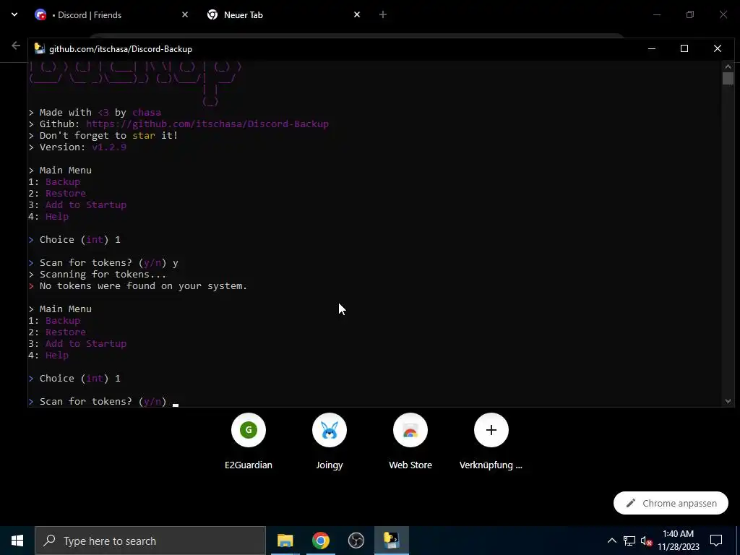
Task: Click version text v1.2.9
Action: coord(109,147)
